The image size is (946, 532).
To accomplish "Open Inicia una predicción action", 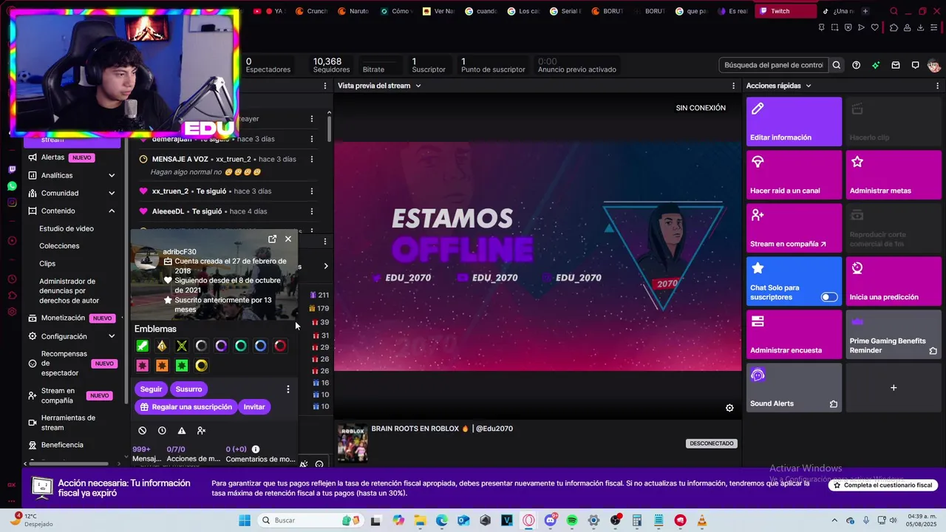I will pos(894,282).
